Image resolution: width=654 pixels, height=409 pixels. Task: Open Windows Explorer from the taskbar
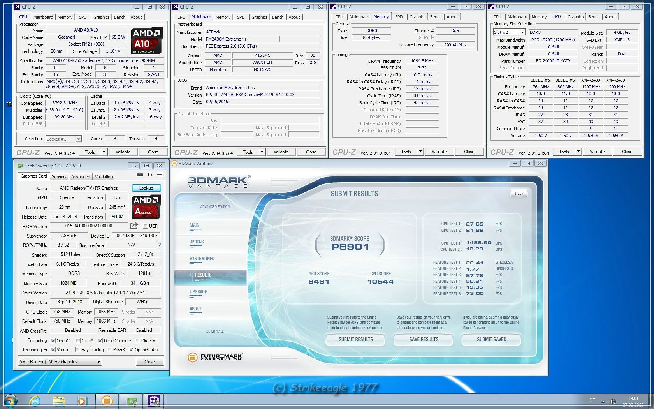59,401
